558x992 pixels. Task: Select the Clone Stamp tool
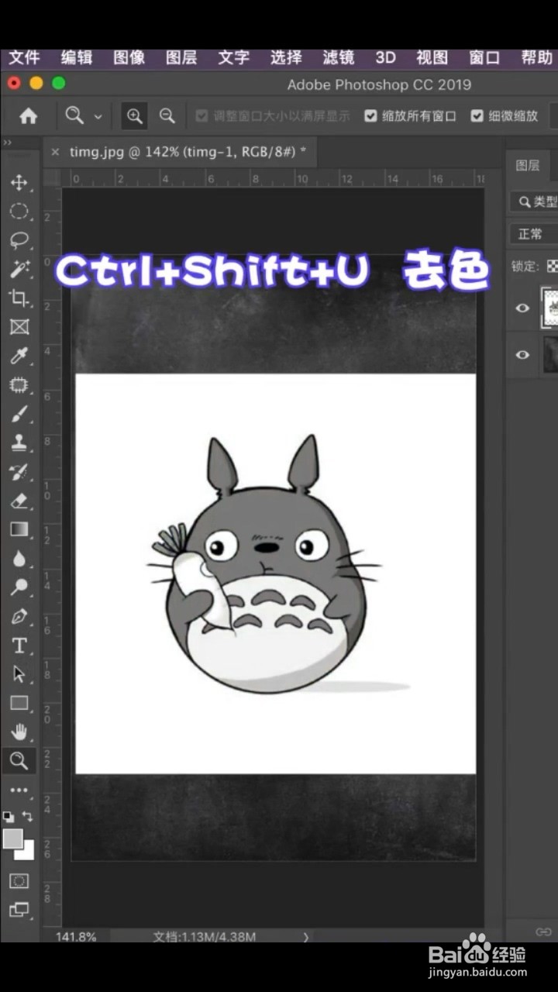point(19,443)
